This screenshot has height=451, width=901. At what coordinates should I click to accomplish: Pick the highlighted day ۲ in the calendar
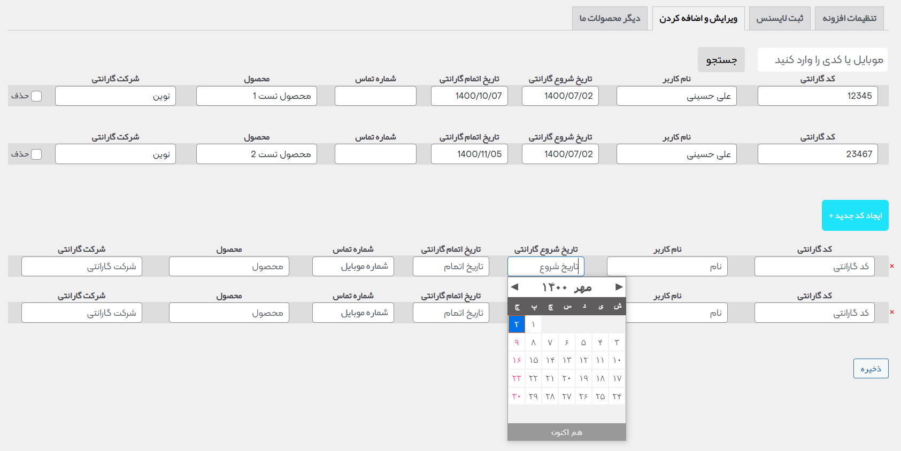(517, 324)
